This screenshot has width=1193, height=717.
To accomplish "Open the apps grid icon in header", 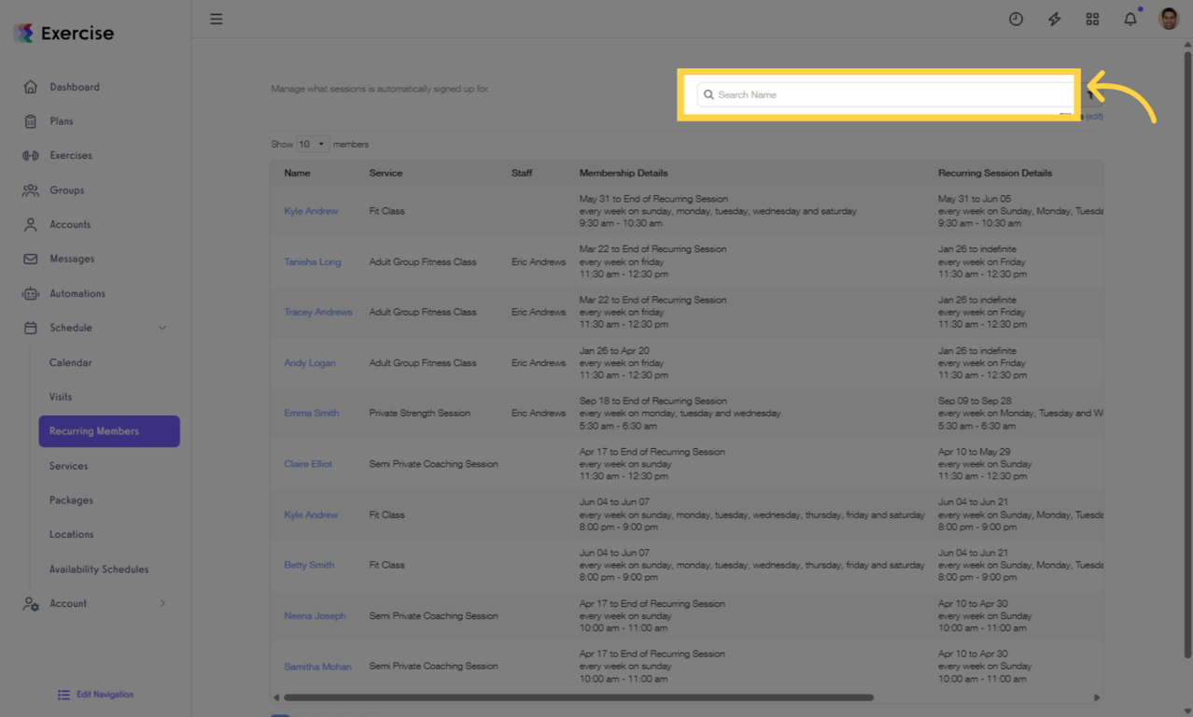I will pyautogui.click(x=1092, y=19).
